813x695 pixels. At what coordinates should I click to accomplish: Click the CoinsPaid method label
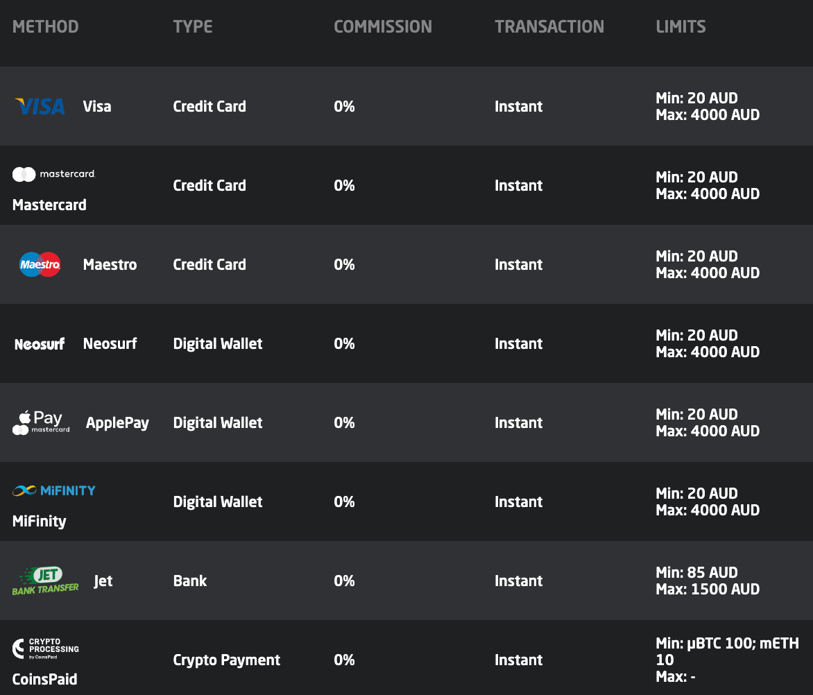click(x=44, y=680)
